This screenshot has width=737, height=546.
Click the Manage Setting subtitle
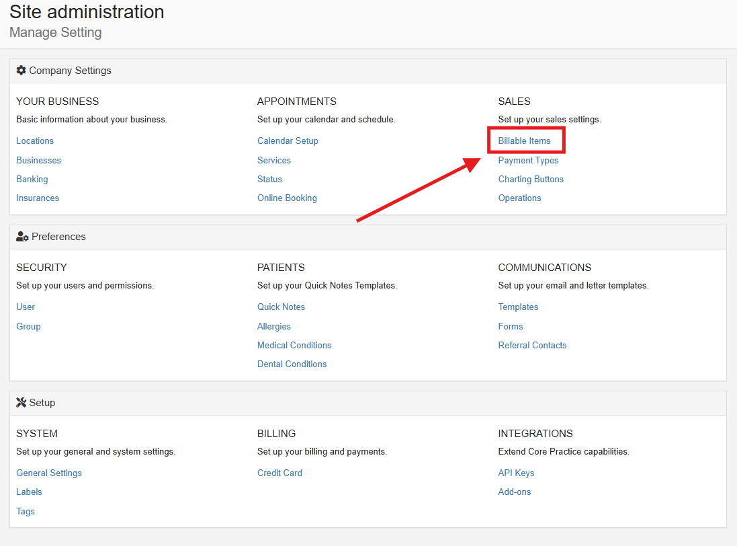click(56, 32)
